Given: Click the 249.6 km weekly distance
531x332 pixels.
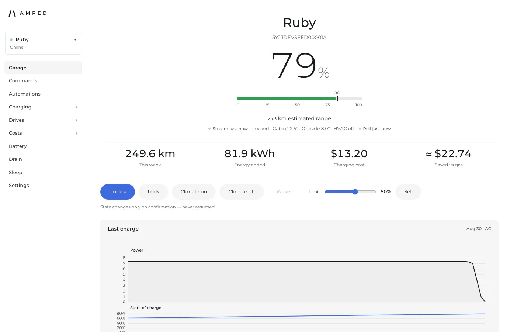Looking at the screenshot, I should [x=150, y=153].
